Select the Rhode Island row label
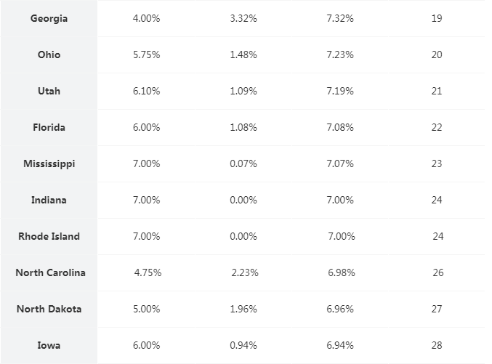This screenshot has width=492, height=364. 49,237
